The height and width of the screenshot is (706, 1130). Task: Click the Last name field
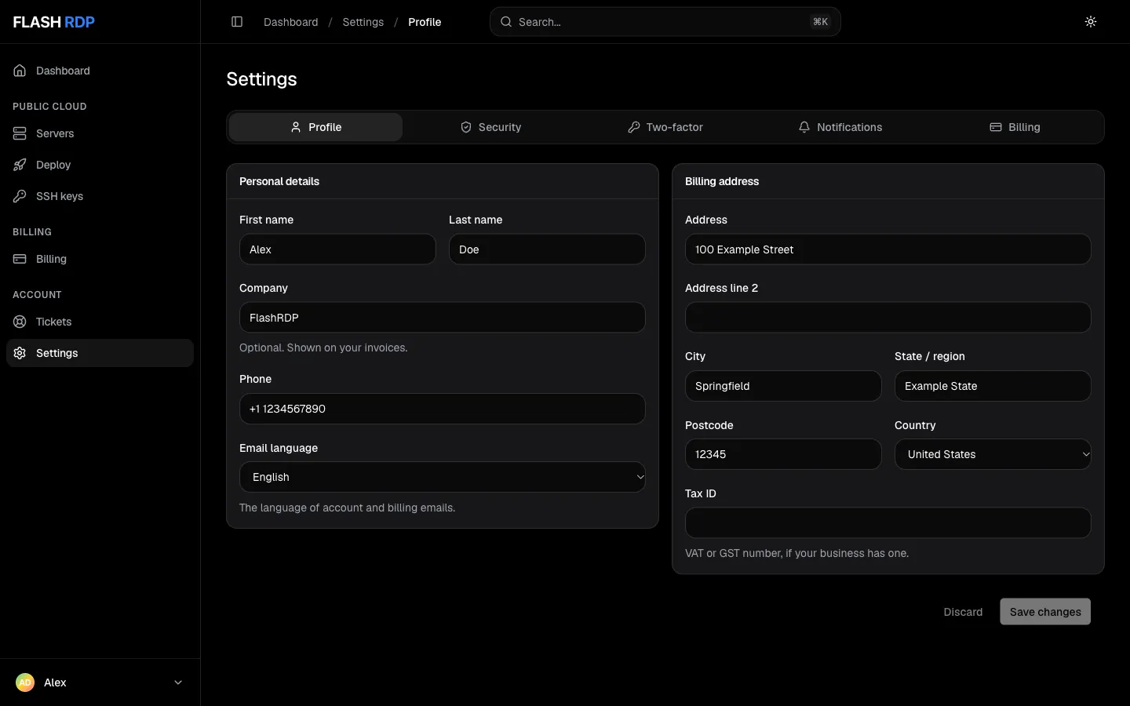547,249
